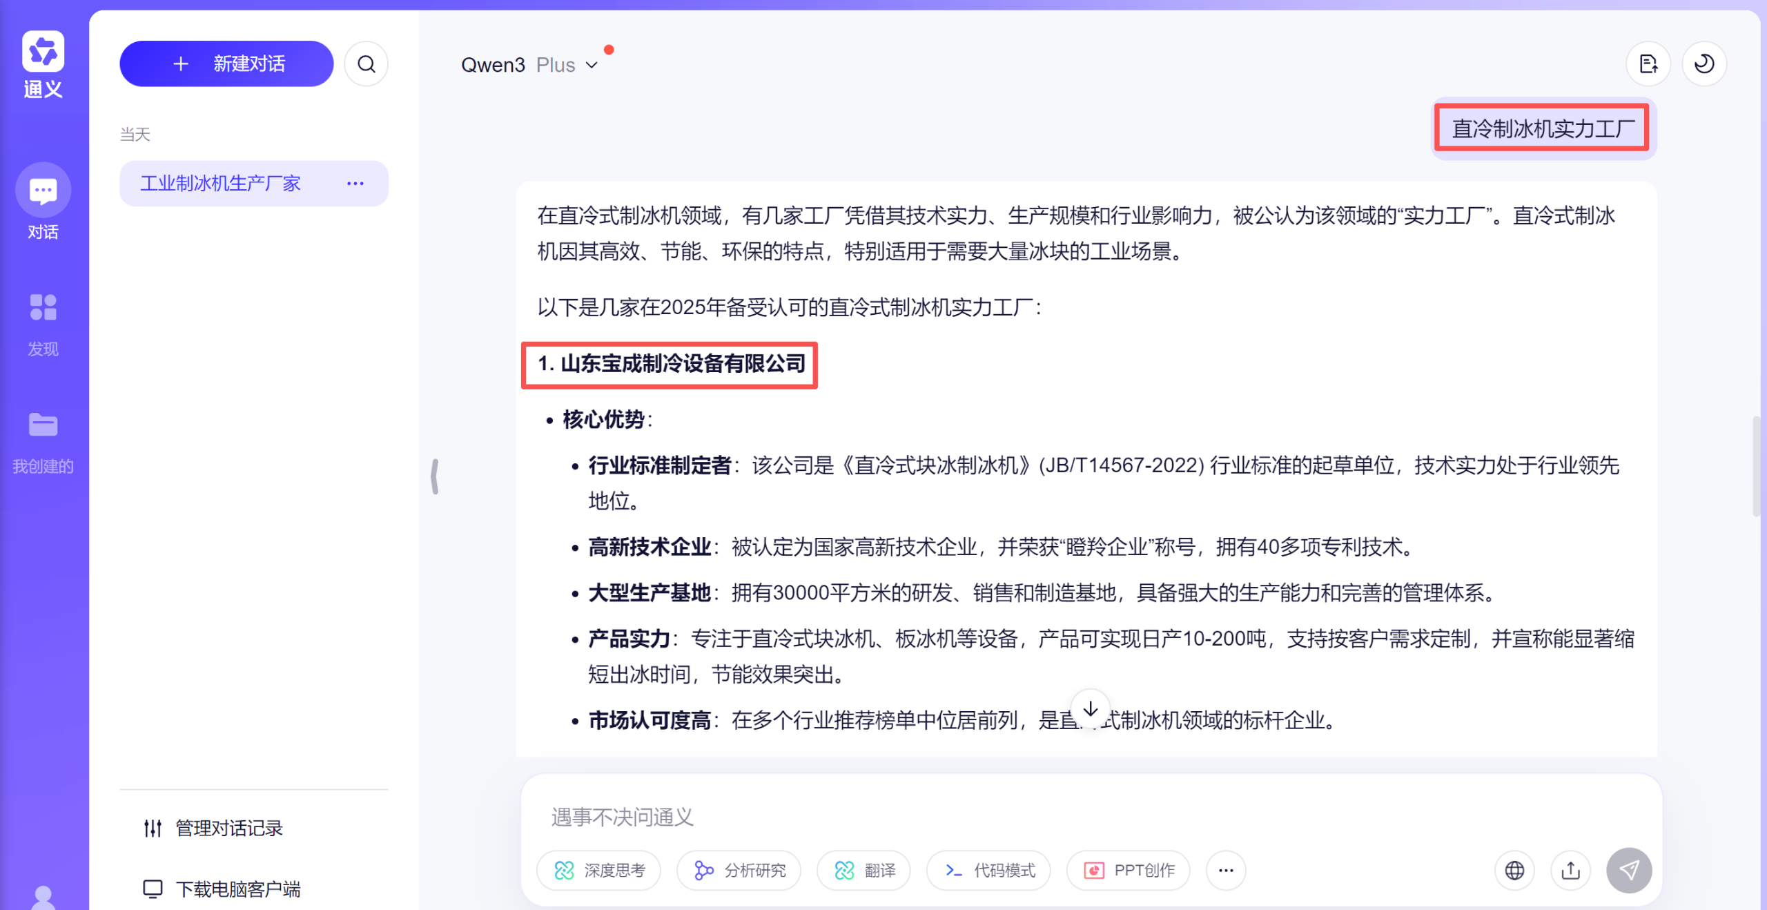Click the Tongyi logo icon
This screenshot has height=910, width=1767.
pos(43,52)
